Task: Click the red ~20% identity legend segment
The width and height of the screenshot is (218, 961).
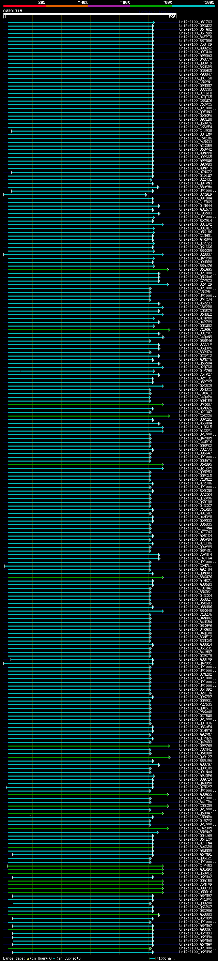Action: [x=24, y=6]
